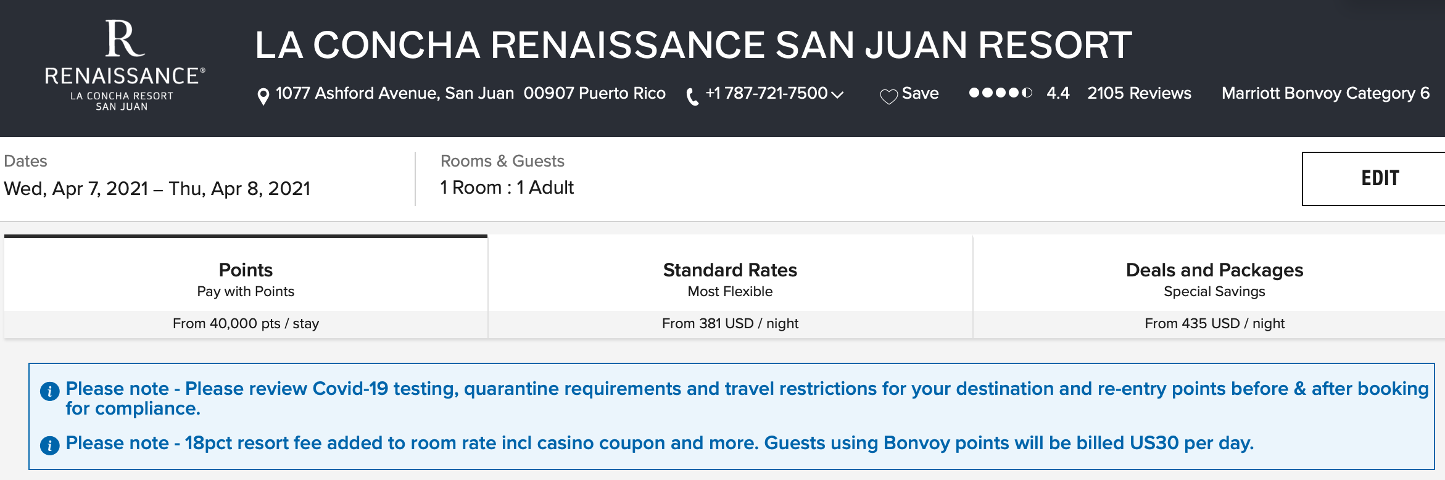Image resolution: width=1445 pixels, height=480 pixels.
Task: Click the 4.4 rating score
Action: pos(1058,93)
